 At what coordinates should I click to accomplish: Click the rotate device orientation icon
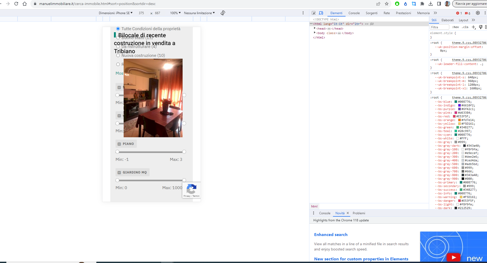(x=223, y=13)
